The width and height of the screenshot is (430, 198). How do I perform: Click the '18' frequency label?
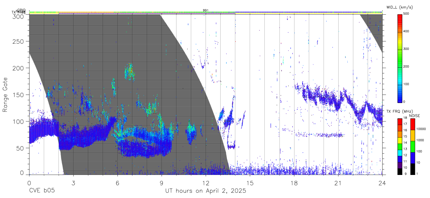(405, 118)
